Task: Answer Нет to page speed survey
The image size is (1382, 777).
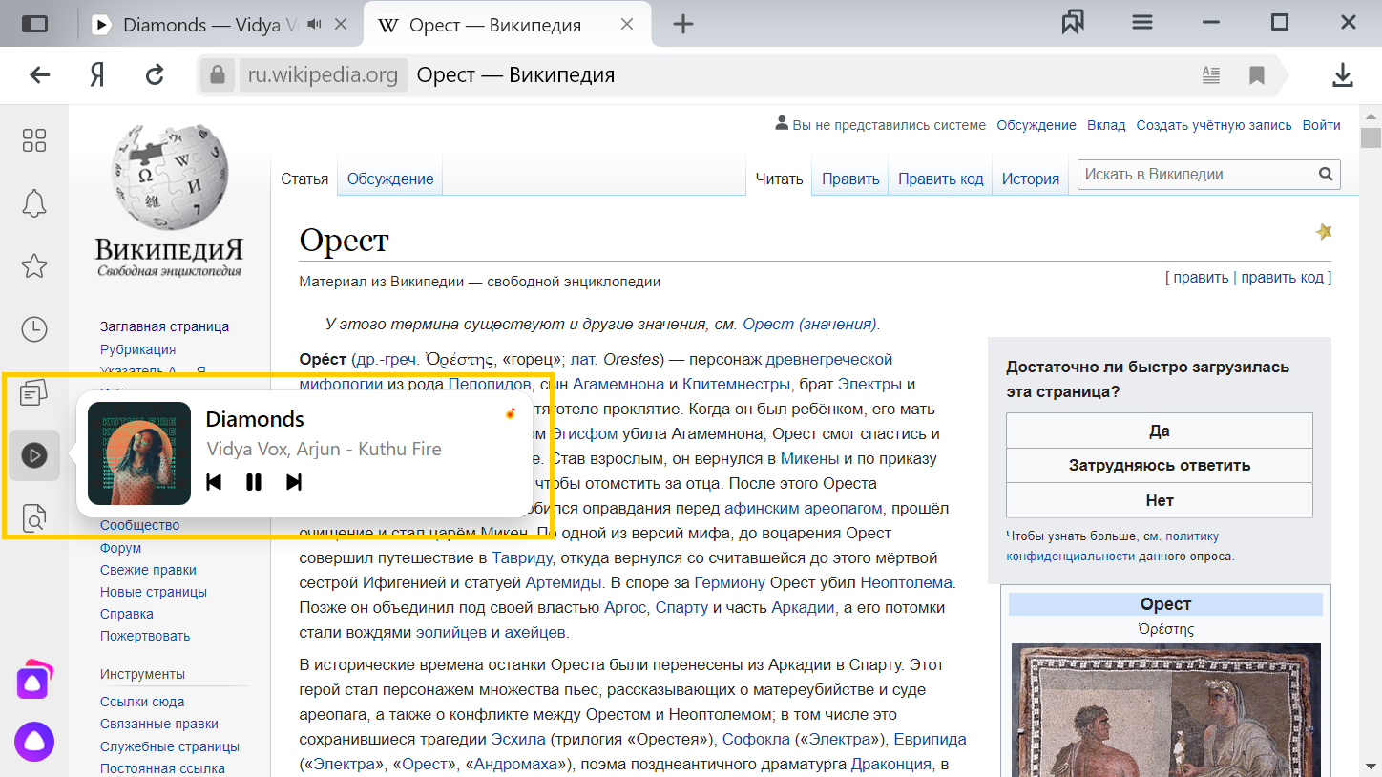Action: 1159,500
